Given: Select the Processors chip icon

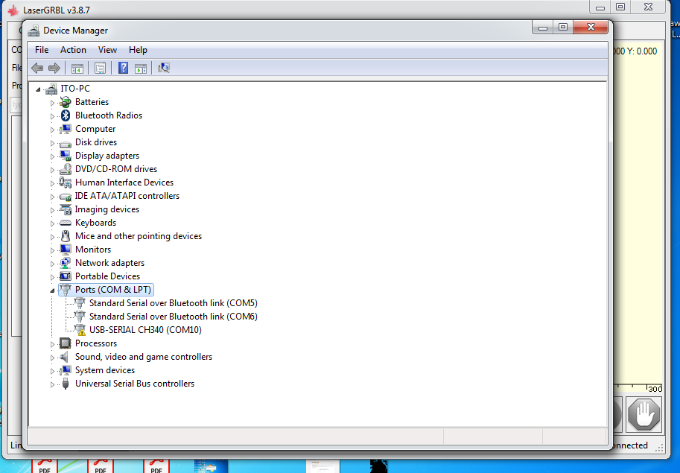Looking at the screenshot, I should click(66, 343).
